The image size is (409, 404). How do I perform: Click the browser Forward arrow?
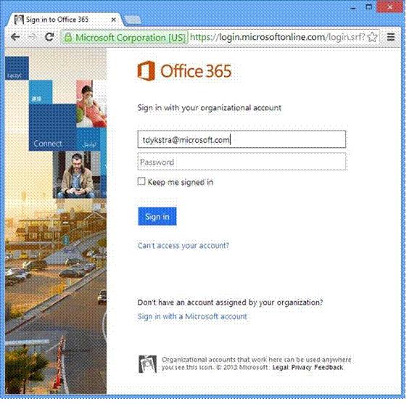click(x=32, y=37)
